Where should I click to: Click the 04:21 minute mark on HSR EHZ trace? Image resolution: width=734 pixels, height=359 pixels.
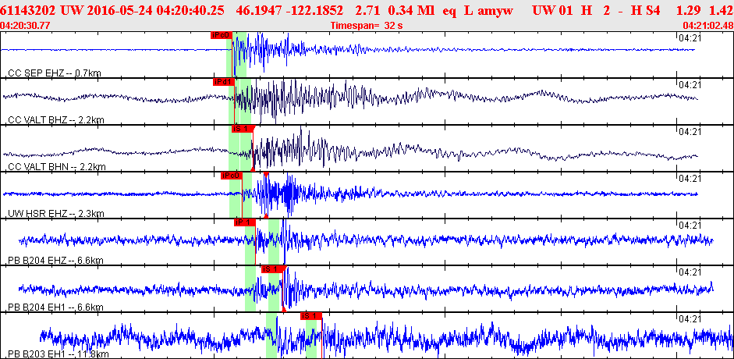pyautogui.click(x=690, y=179)
